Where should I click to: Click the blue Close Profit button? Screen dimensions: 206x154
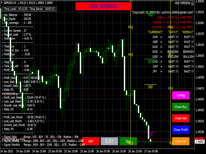click(x=181, y=130)
